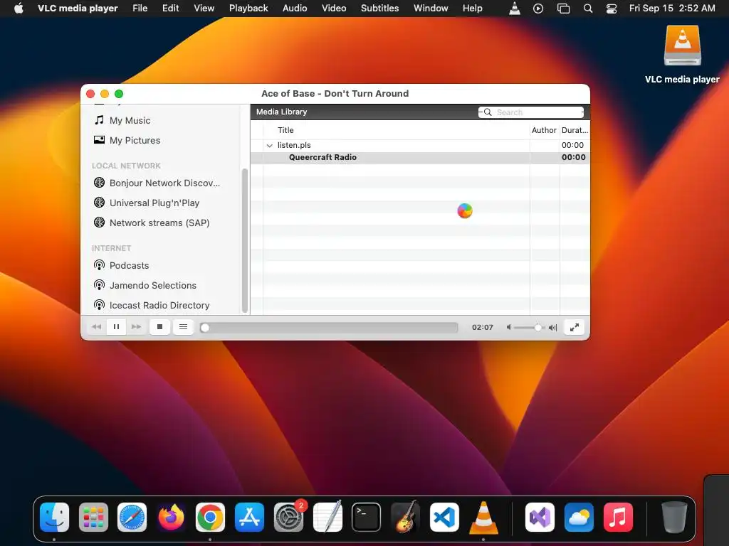
Task: Open the View menu
Action: tap(204, 8)
